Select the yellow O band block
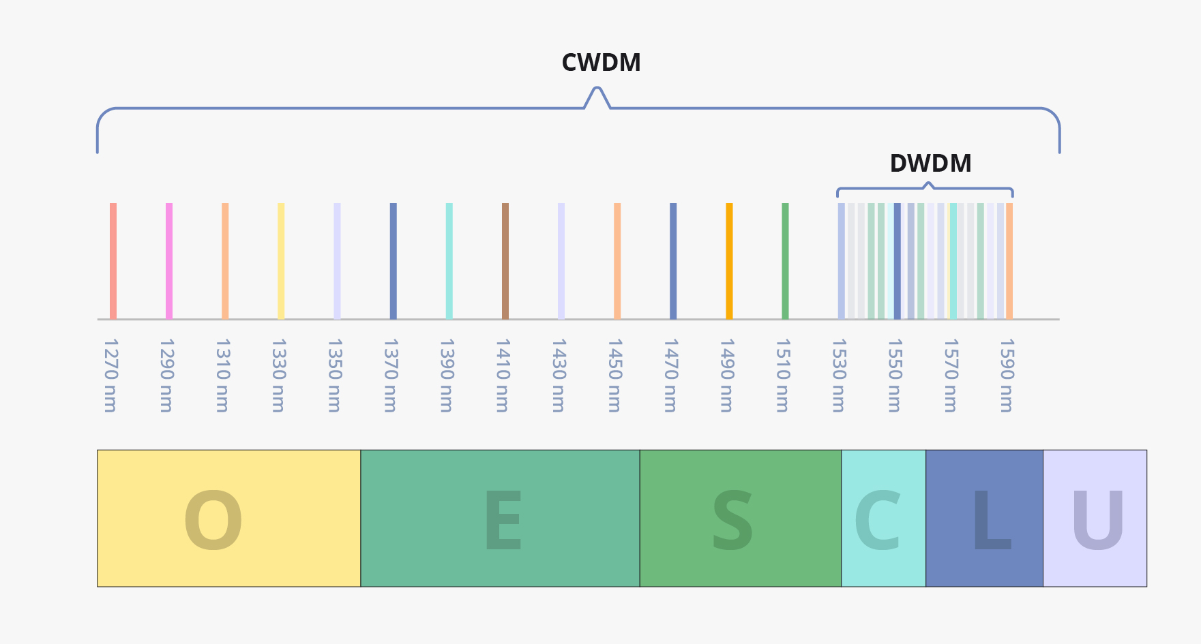 [228, 518]
